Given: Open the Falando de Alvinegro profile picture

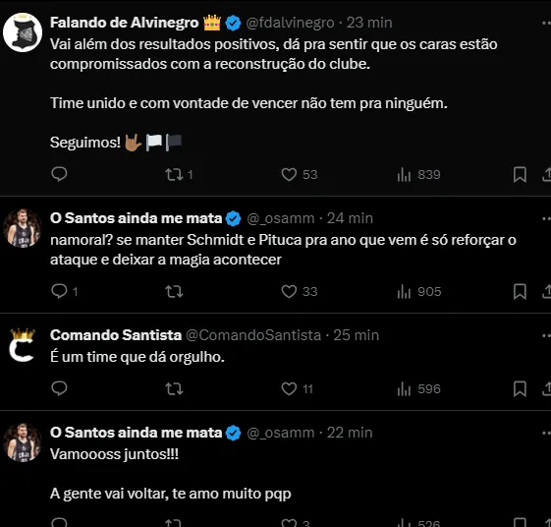Looking at the screenshot, I should [x=23, y=32].
